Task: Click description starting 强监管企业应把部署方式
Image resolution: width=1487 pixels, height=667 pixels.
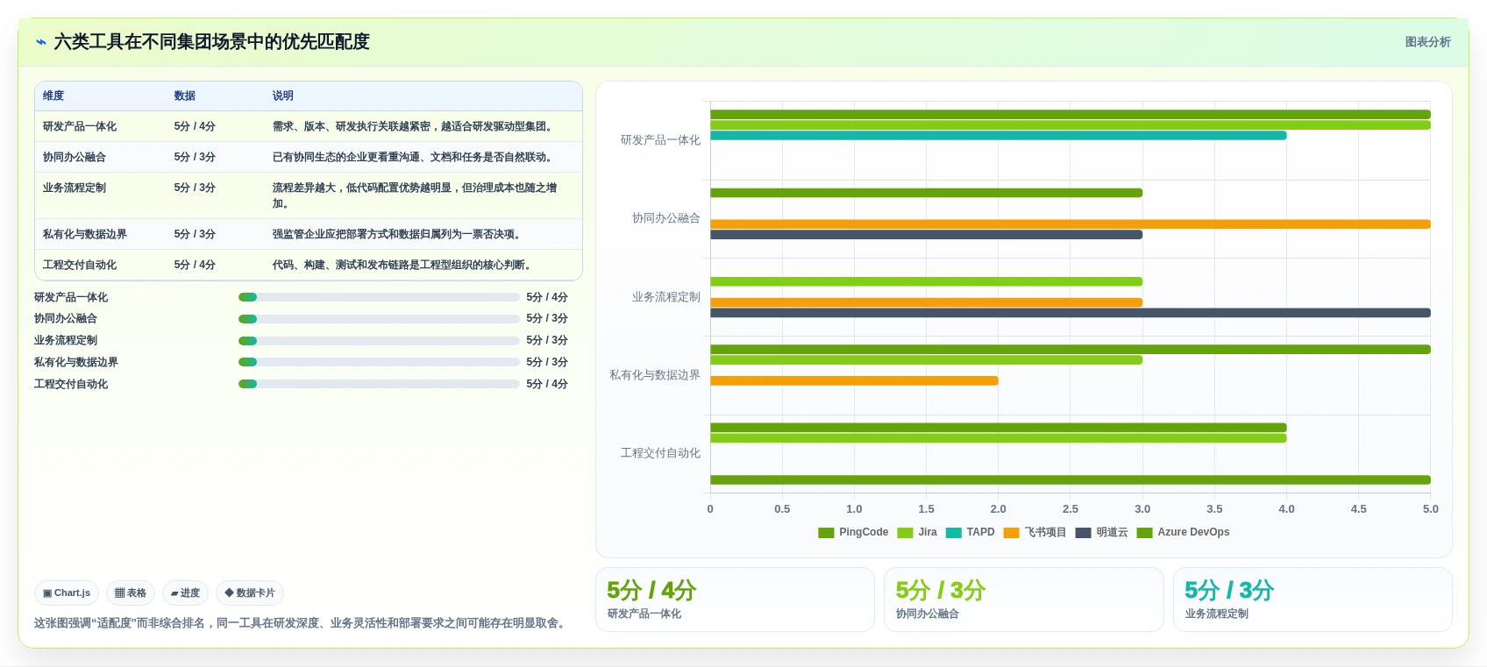Action: (399, 234)
